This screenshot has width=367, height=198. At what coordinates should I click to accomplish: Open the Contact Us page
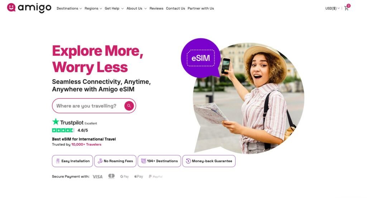[x=175, y=9]
